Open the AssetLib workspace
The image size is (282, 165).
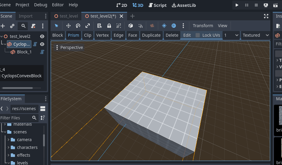(184, 5)
